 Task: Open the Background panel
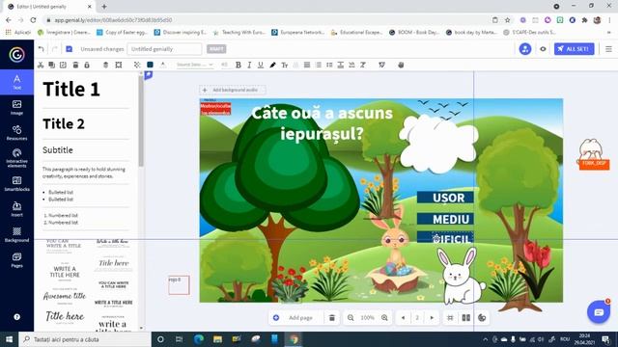point(16,234)
